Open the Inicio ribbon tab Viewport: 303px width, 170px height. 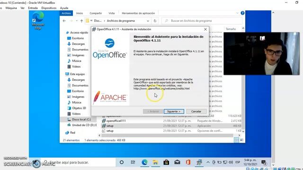pos(80,13)
